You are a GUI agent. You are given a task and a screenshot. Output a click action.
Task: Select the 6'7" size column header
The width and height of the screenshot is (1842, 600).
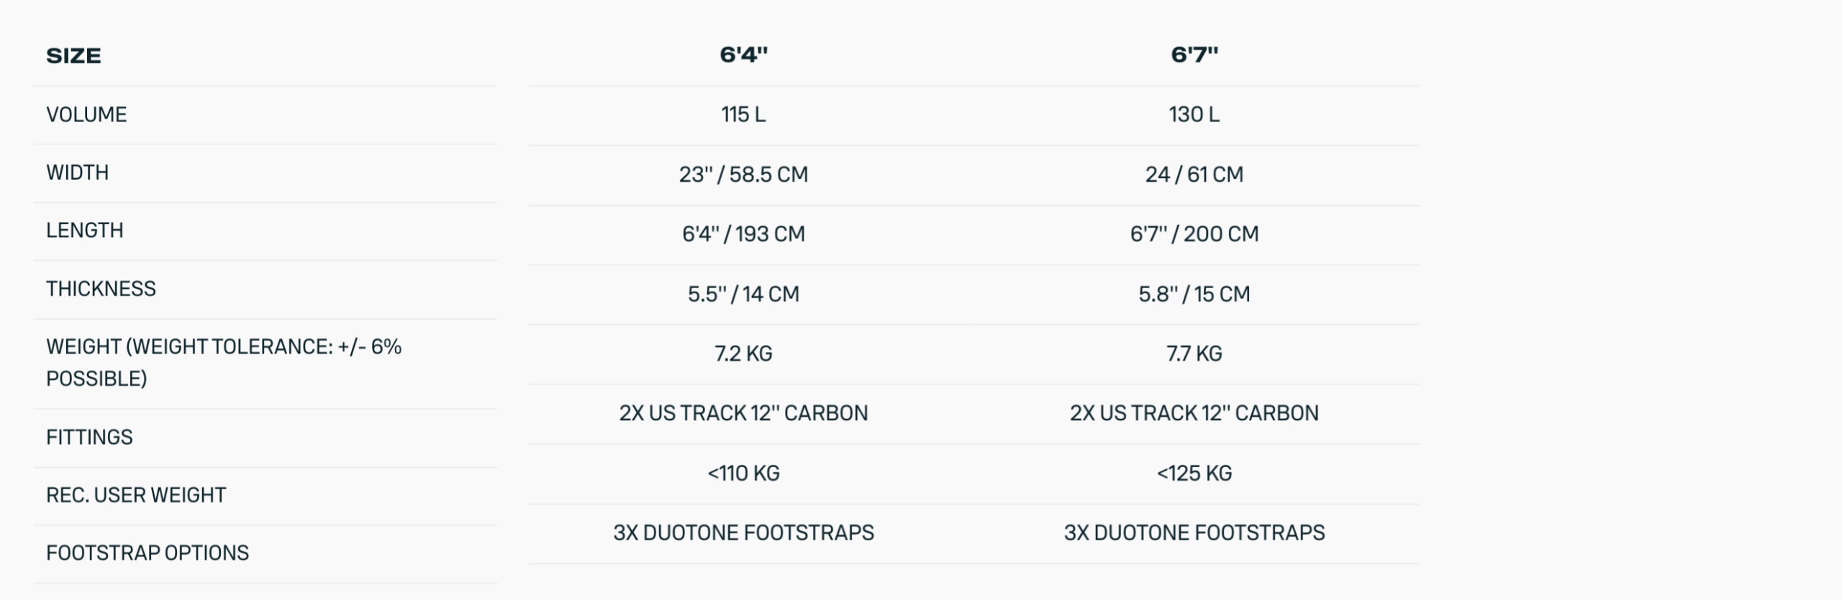(x=1194, y=55)
